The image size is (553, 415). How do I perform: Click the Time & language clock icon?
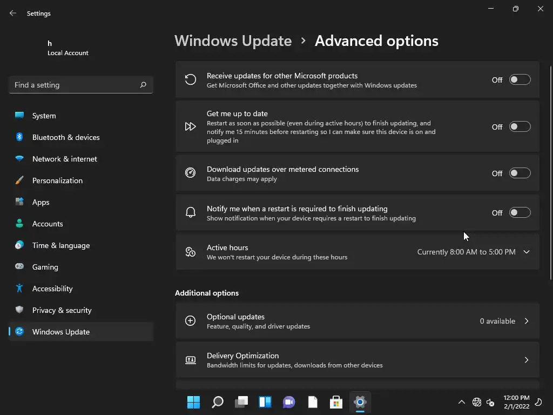[x=19, y=245]
